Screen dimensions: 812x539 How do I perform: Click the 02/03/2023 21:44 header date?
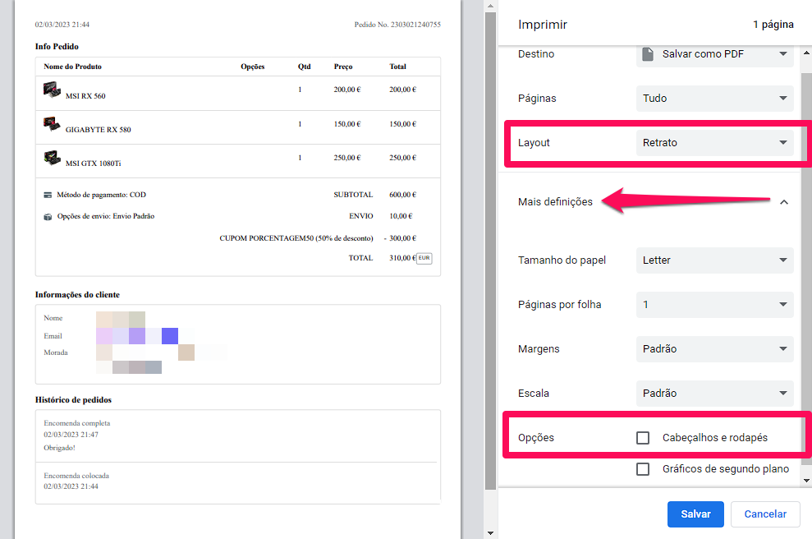[x=62, y=25]
